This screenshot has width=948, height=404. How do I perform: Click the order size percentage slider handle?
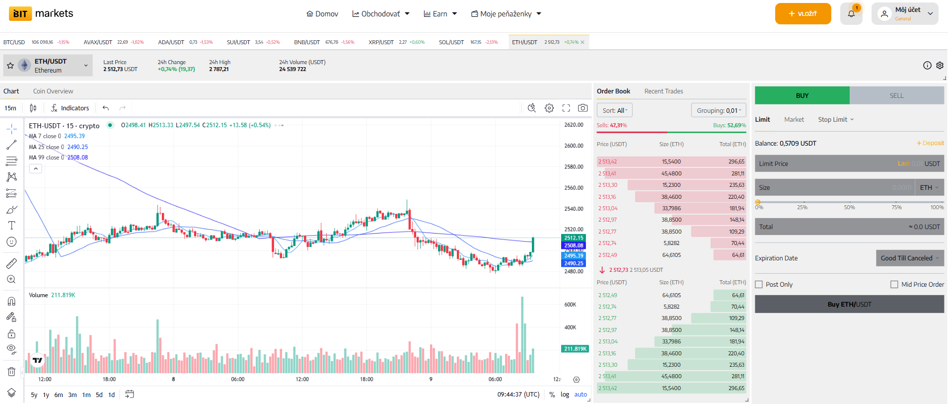pyautogui.click(x=758, y=202)
